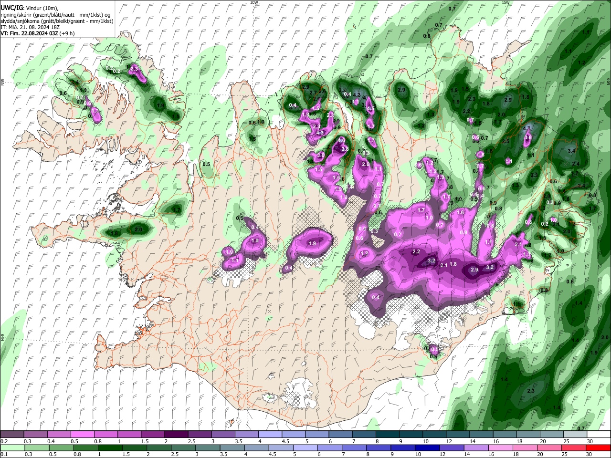Screen dimensions: 611x458
Task: Click the '0.1' label starting the rain legend
Action: (x=4, y=455)
